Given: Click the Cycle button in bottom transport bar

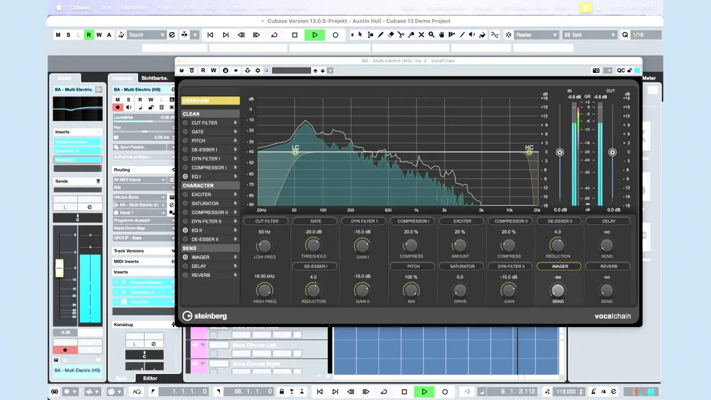Looking at the screenshot, I should [x=383, y=392].
